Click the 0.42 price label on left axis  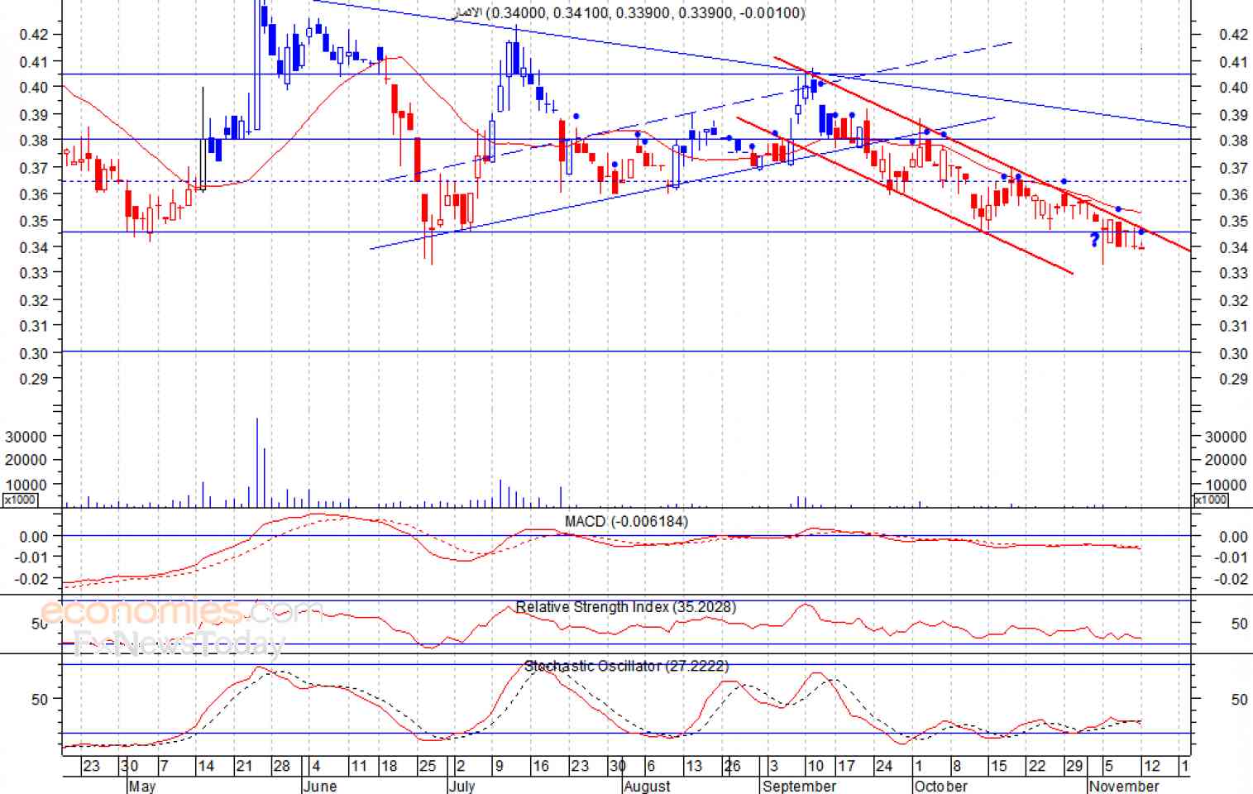click(x=33, y=35)
